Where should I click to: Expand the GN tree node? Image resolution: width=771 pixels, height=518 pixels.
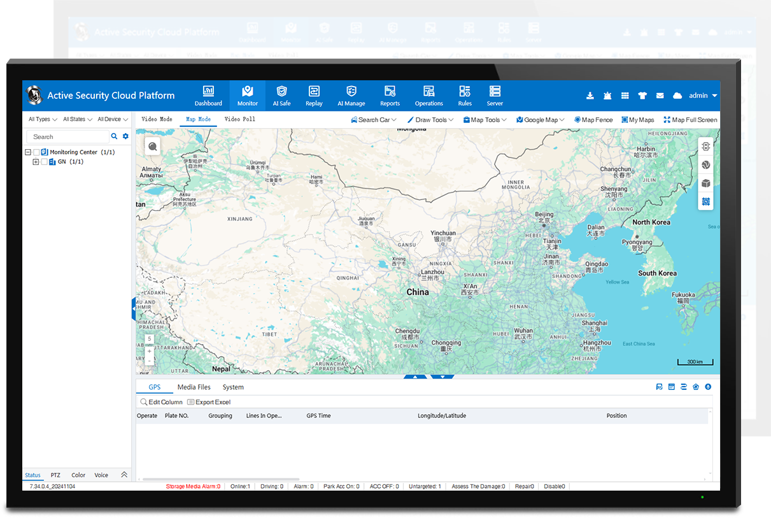(36, 161)
